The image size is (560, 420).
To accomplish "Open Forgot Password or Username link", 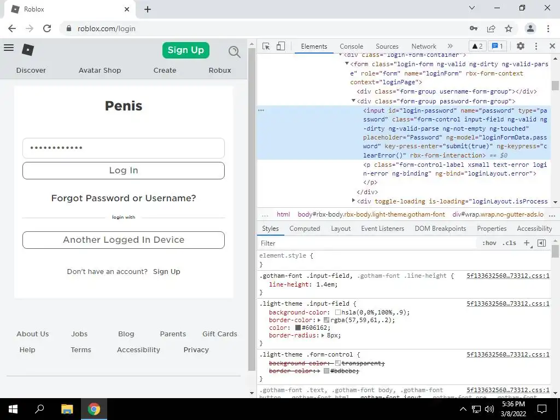I will pos(124,198).
